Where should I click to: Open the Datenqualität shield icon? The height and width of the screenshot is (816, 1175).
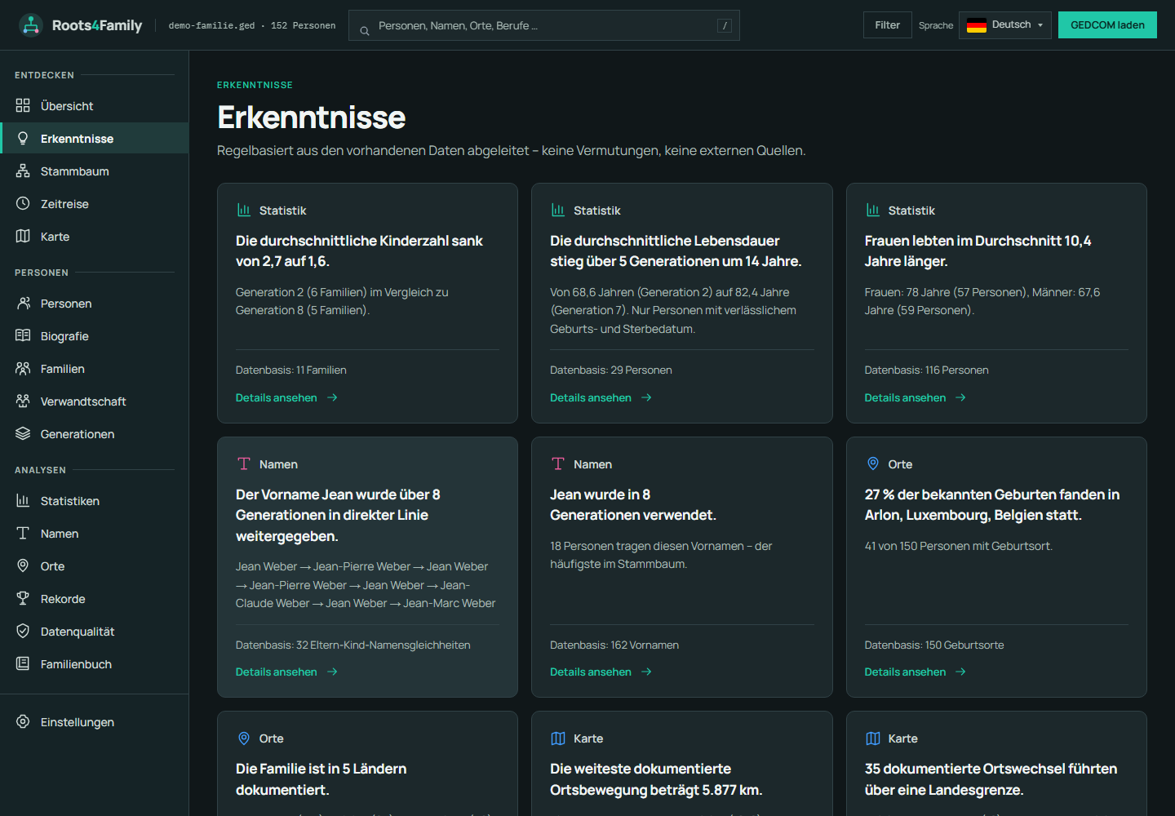(x=23, y=632)
